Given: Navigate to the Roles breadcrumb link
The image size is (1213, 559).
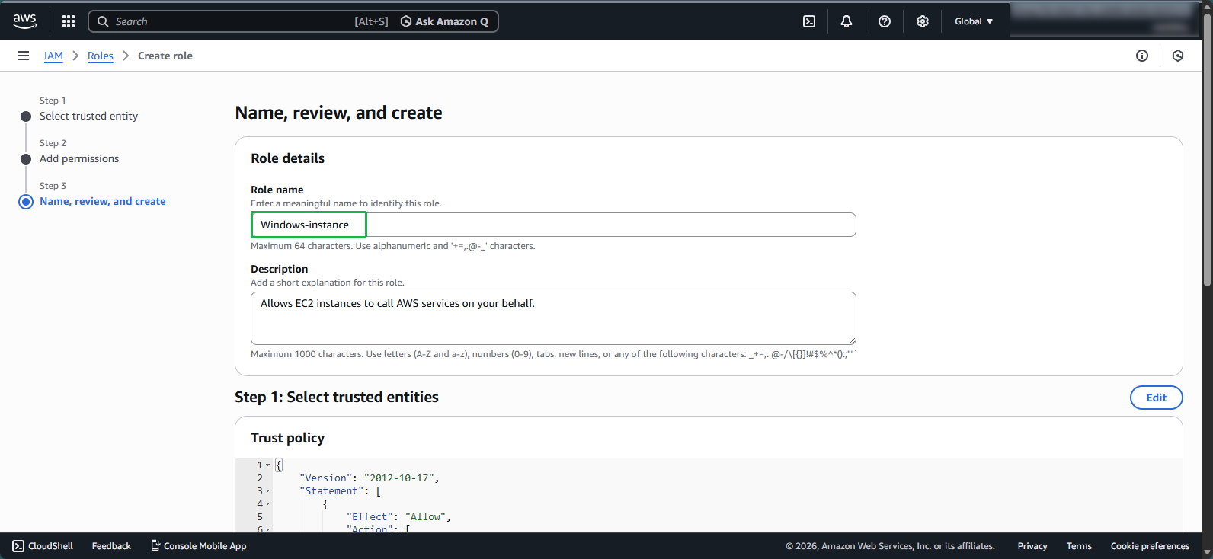Looking at the screenshot, I should (100, 56).
